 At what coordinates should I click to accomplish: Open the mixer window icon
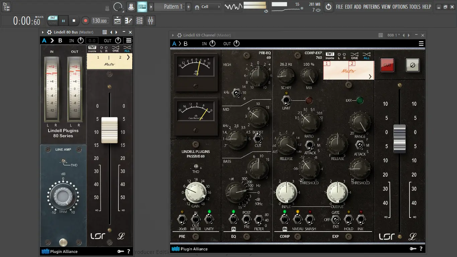[x=151, y=21]
